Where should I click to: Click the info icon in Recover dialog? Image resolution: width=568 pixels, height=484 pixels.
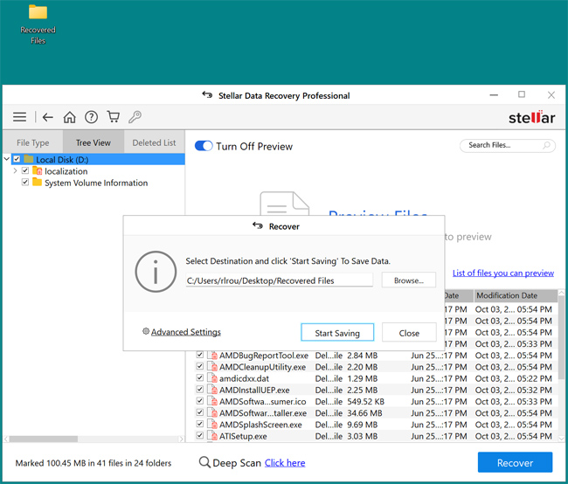[156, 272]
